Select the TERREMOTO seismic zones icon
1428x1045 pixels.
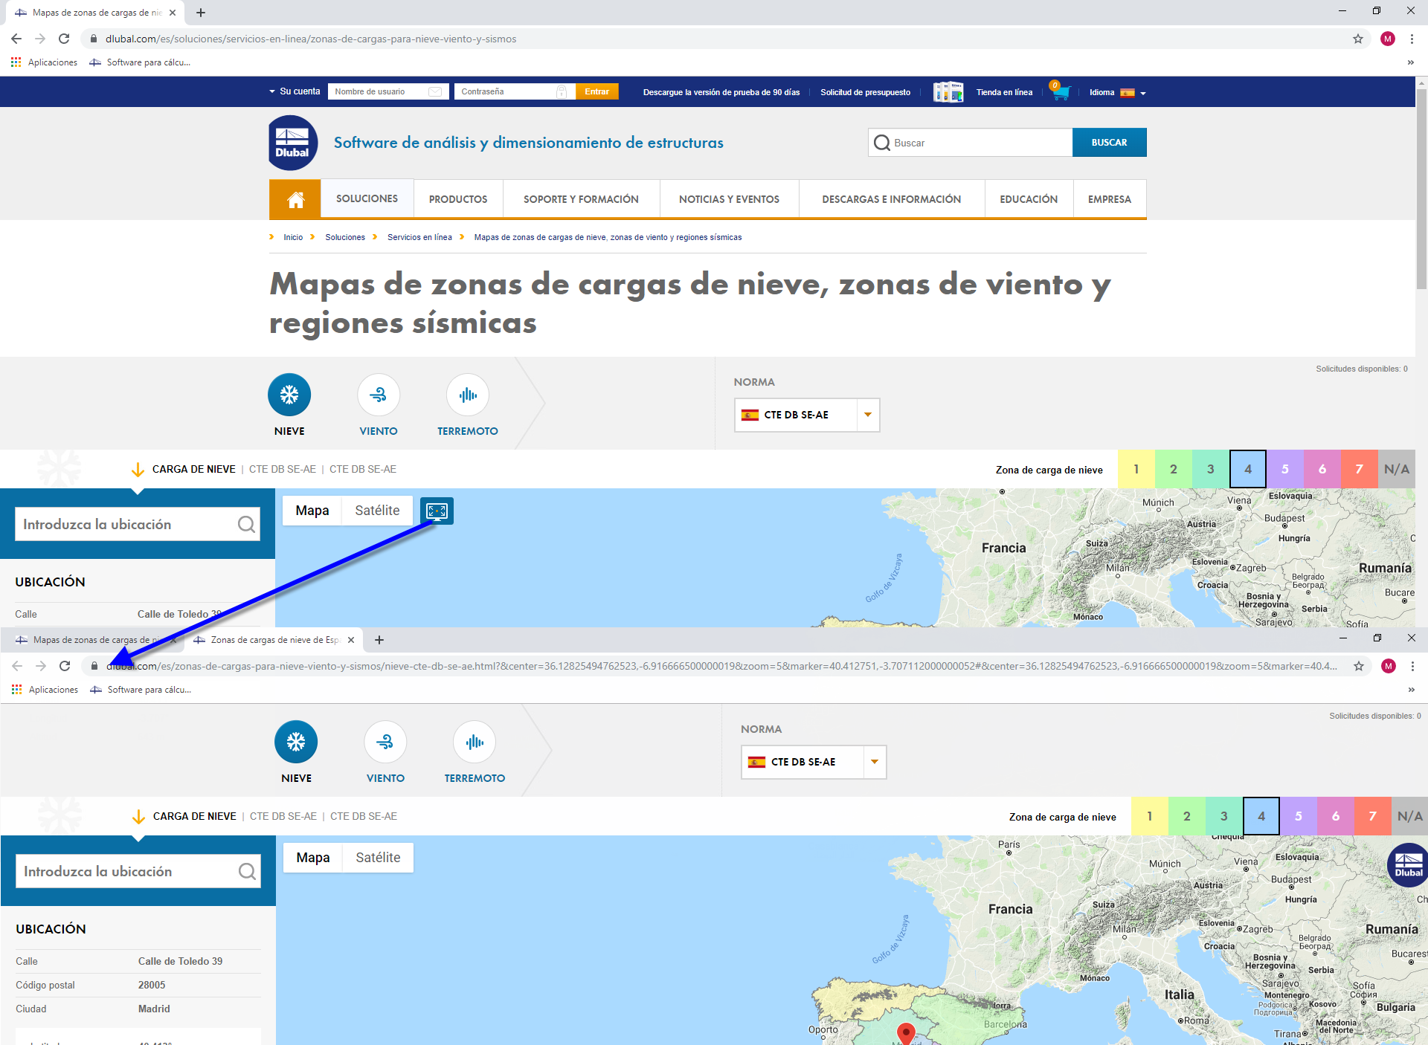[467, 395]
